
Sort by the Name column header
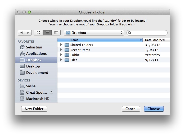point(100,40)
